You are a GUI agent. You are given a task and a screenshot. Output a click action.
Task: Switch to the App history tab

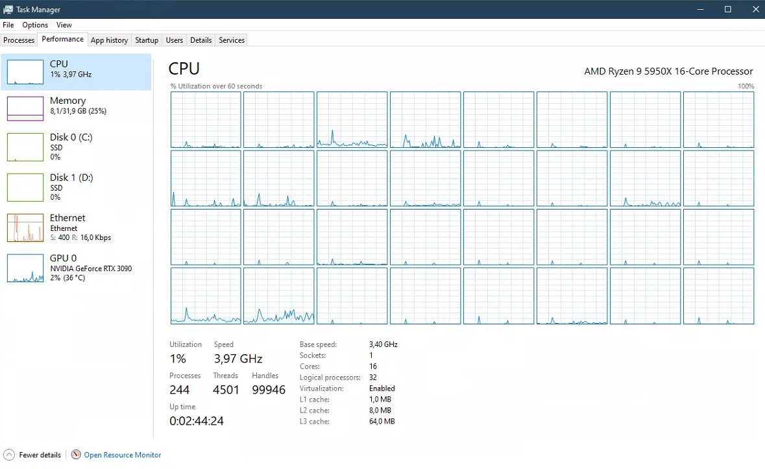point(109,40)
